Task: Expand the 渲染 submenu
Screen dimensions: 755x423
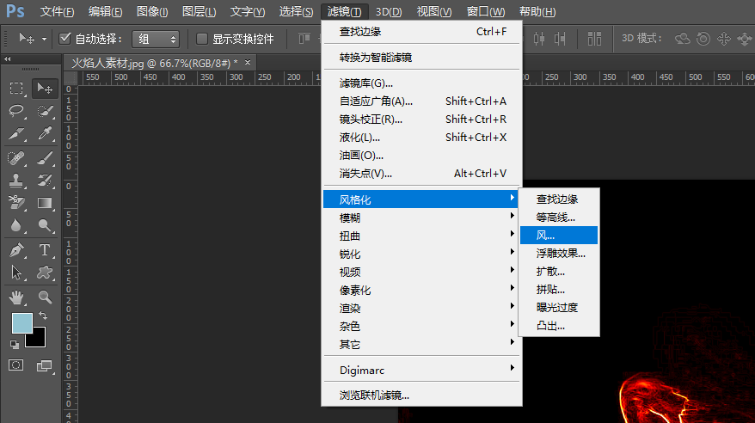Action: (x=421, y=308)
